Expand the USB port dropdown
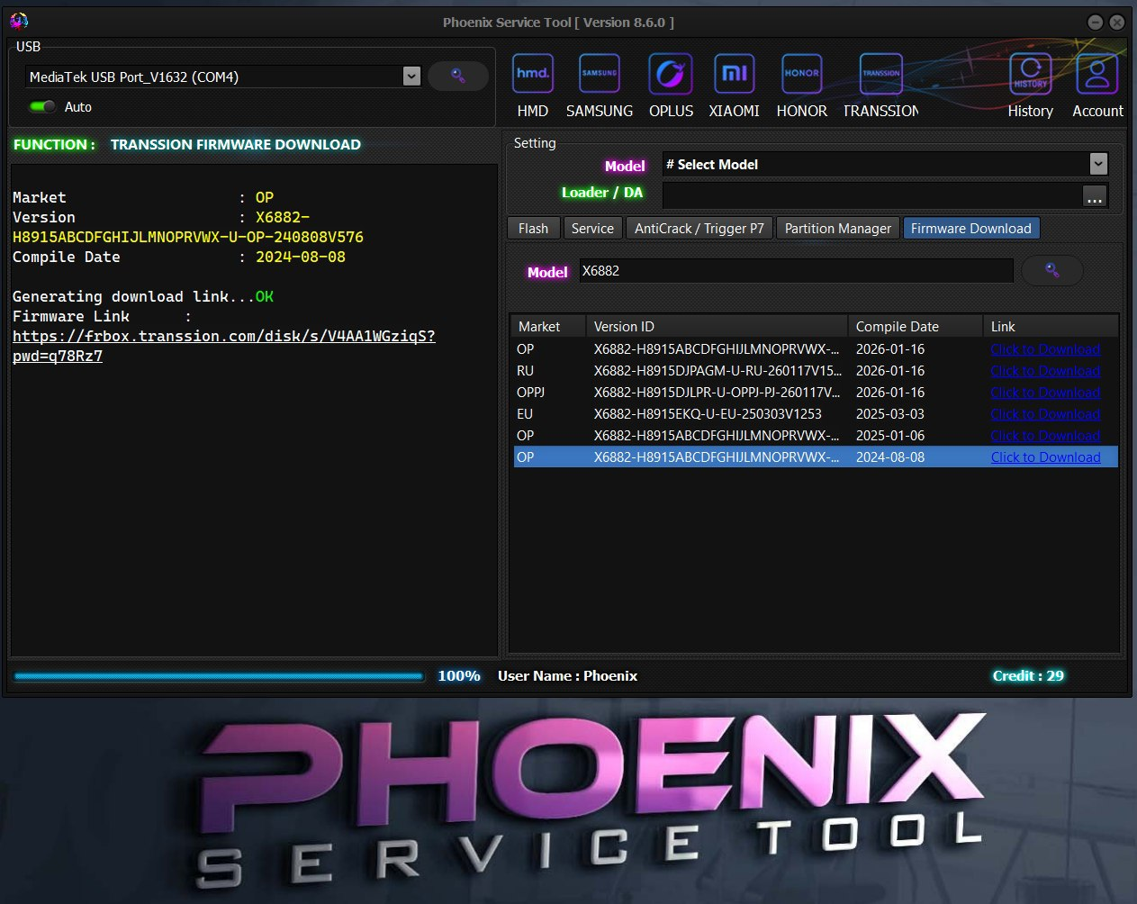The image size is (1137, 904). pos(411,77)
